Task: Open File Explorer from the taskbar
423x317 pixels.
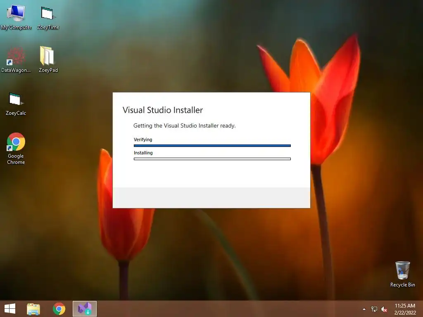Action: [x=33, y=309]
